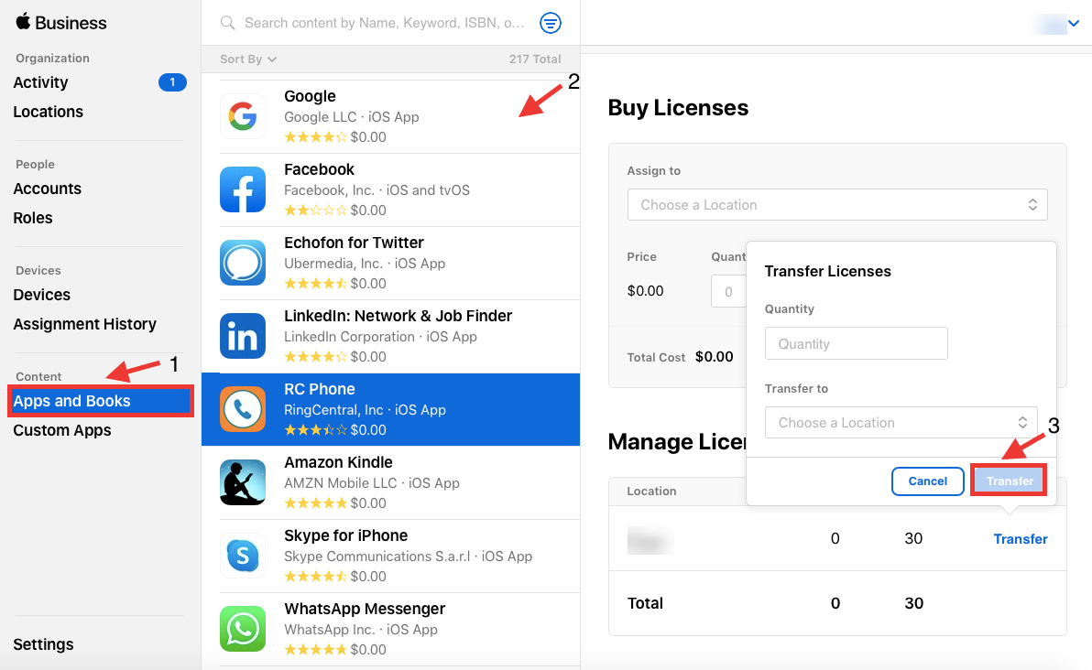The width and height of the screenshot is (1092, 670).
Task: Click the star rating under Google
Action: [x=315, y=137]
